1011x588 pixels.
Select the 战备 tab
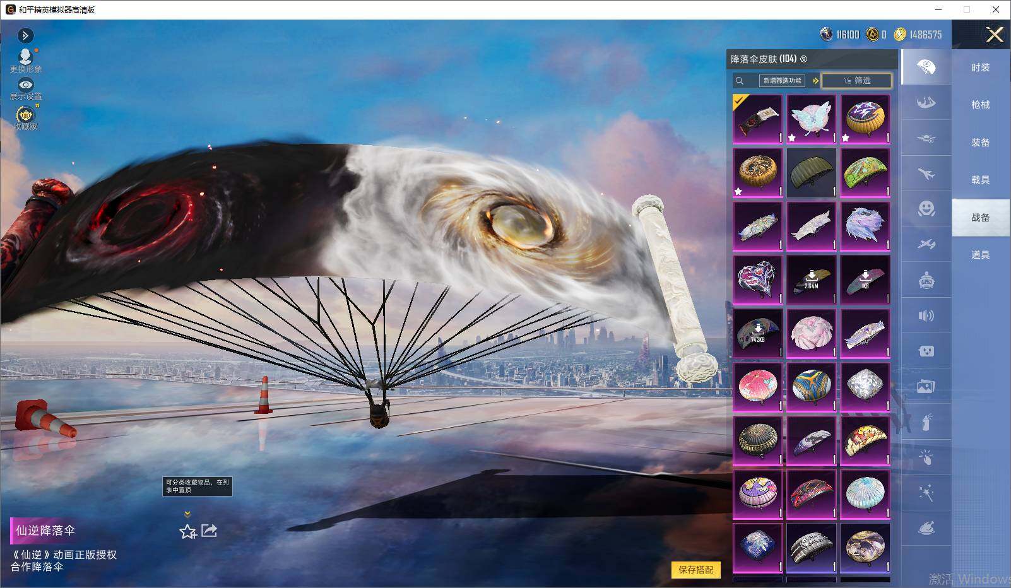(x=981, y=218)
